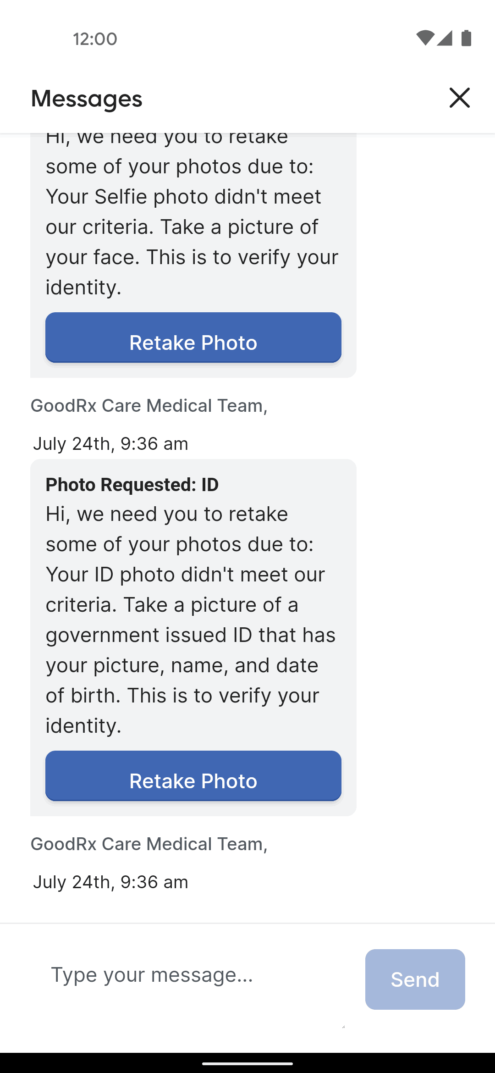Select the 'Photo Requested: ID' heading
The image size is (495, 1073).
point(132,485)
